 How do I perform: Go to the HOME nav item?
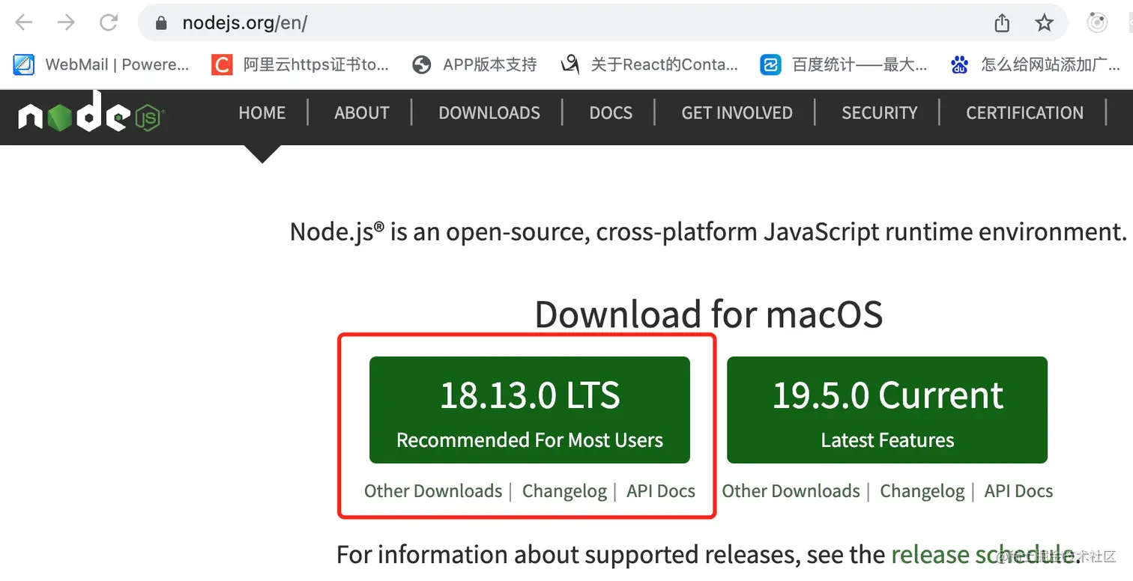point(262,113)
